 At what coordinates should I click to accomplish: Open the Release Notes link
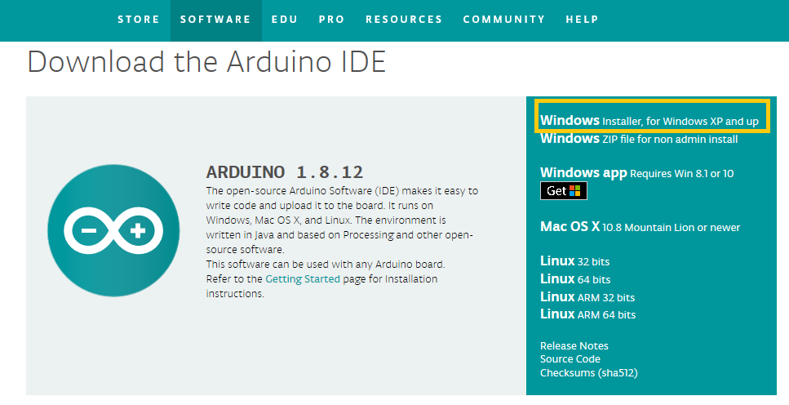click(x=574, y=345)
